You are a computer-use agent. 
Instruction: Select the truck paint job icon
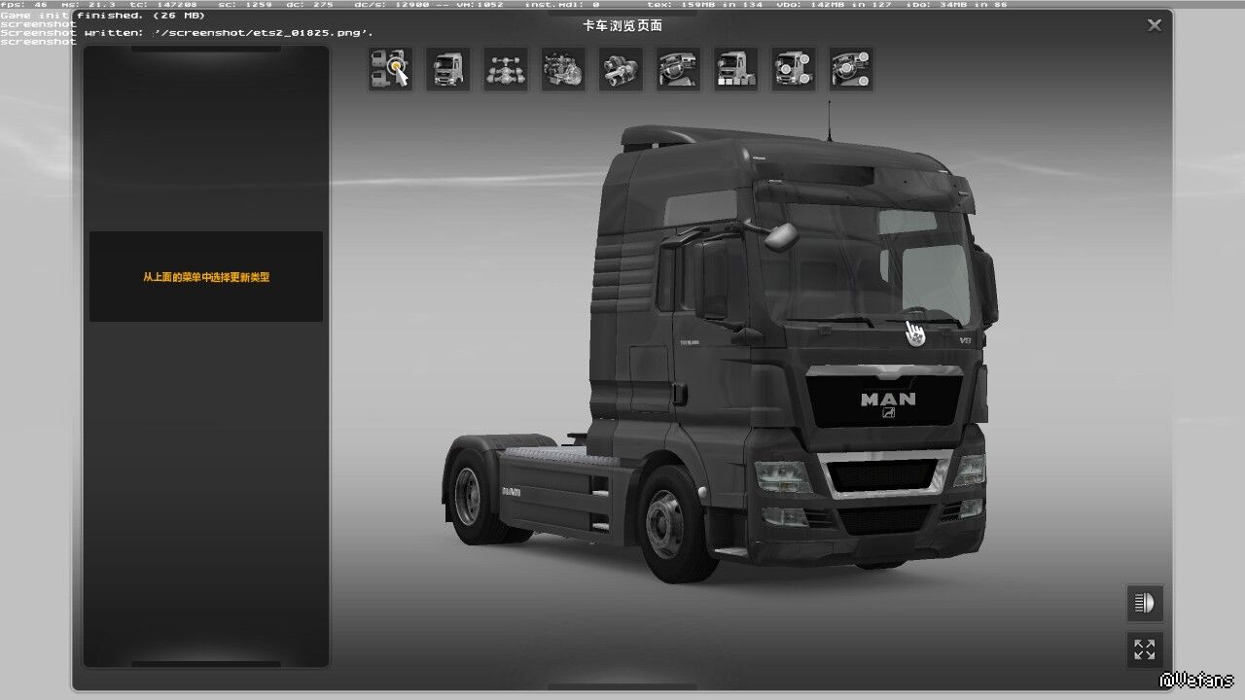pos(736,69)
